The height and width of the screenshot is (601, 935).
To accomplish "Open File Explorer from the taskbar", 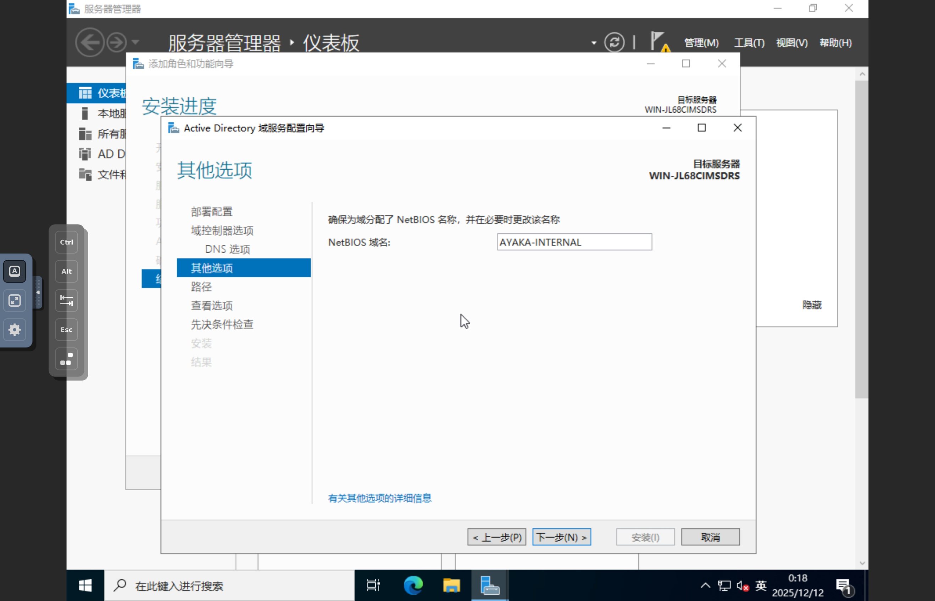I will pyautogui.click(x=451, y=585).
